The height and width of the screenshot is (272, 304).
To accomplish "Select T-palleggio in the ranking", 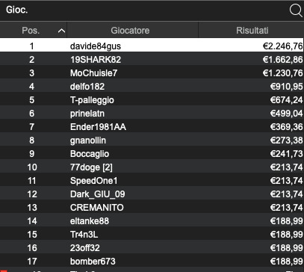I will point(92,100).
